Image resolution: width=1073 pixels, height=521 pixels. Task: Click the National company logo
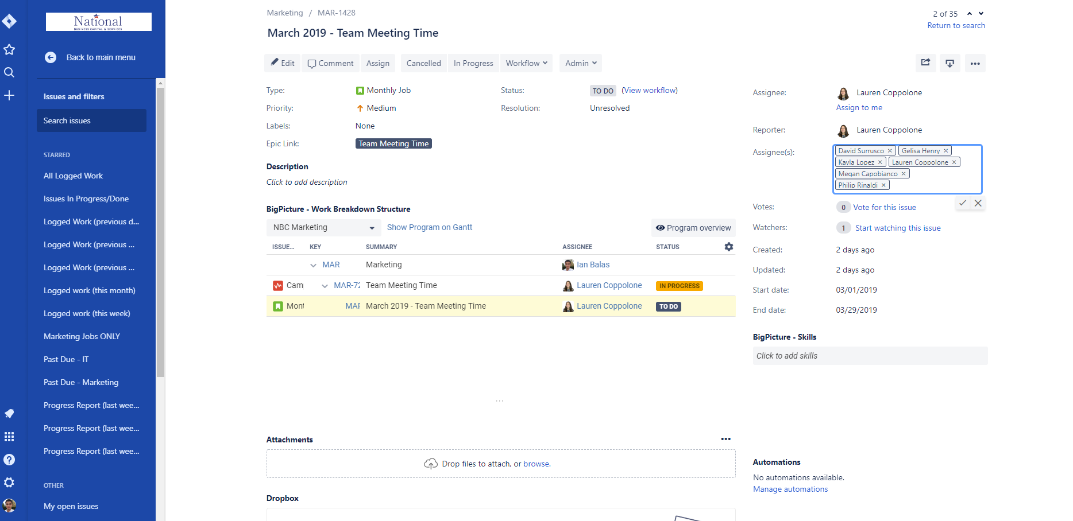click(x=99, y=22)
